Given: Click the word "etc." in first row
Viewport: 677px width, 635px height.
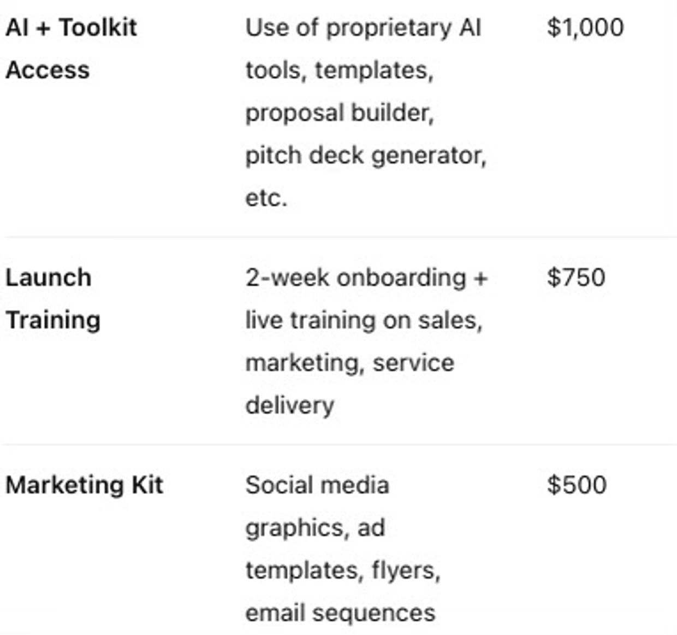Looking at the screenshot, I should pos(266,198).
